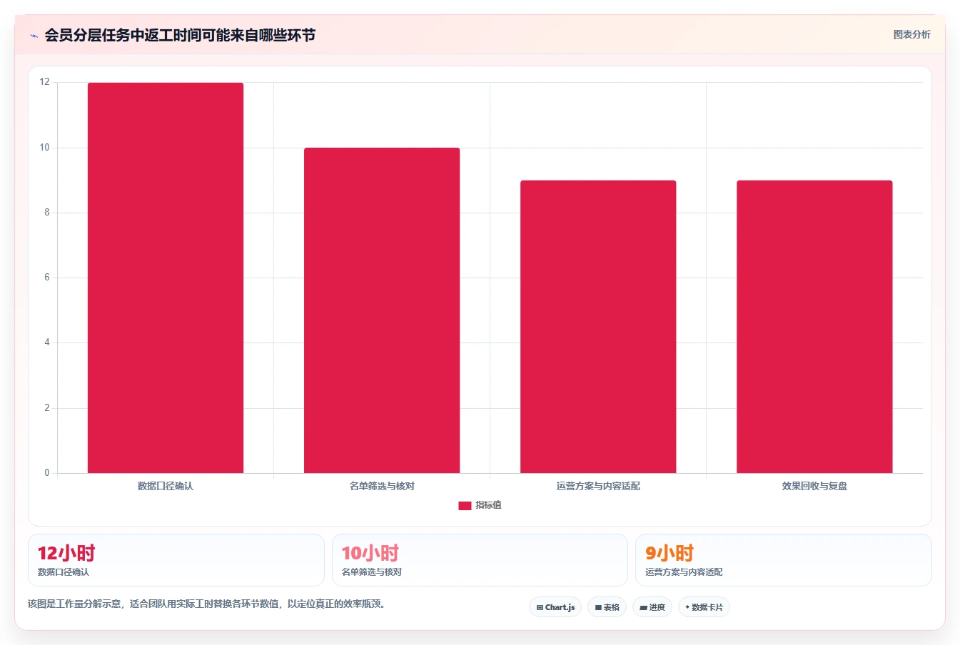
Task: Open the 12小时 数据口径确认 stat card
Action: click(176, 560)
